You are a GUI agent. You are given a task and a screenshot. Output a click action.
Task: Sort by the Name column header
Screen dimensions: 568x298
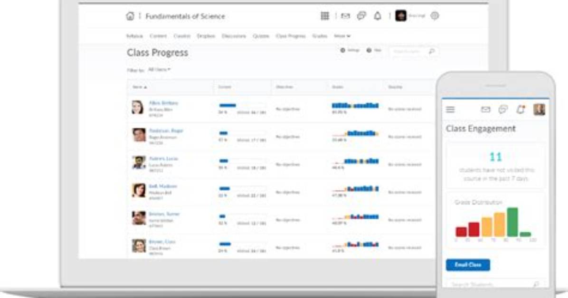point(140,87)
